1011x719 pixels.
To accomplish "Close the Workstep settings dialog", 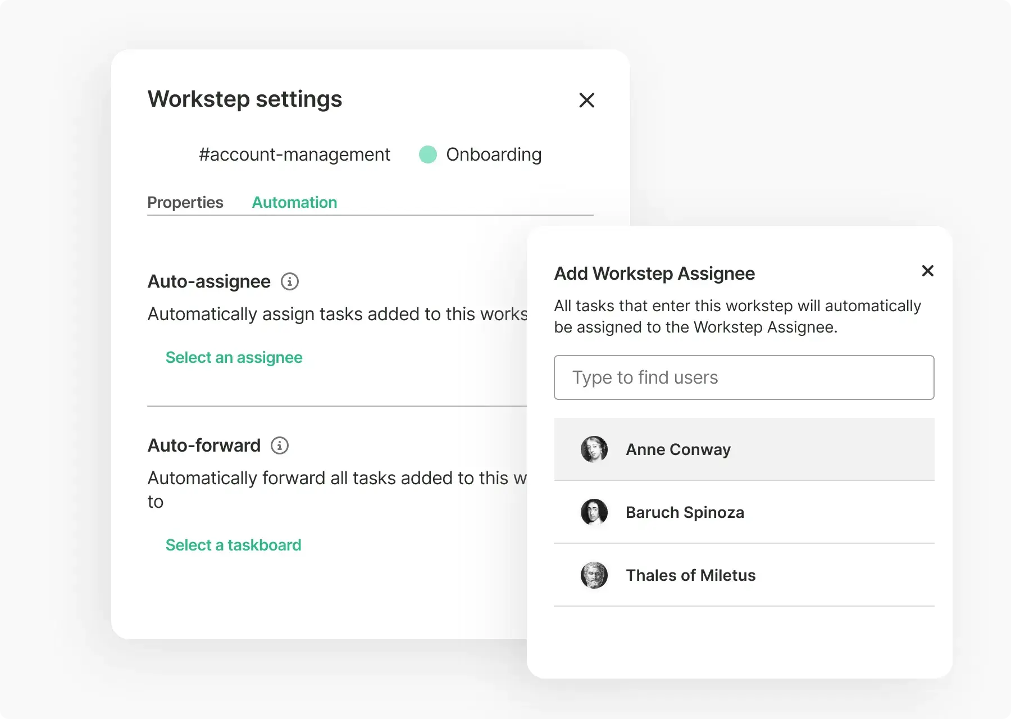I will (586, 101).
